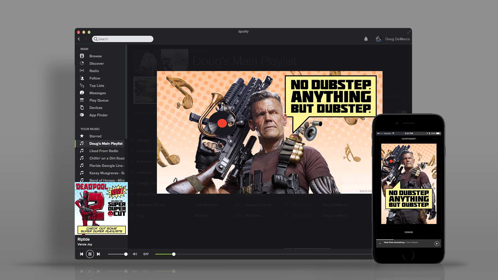Click the volume slider handle
The height and width of the screenshot is (280, 498).
(x=126, y=254)
